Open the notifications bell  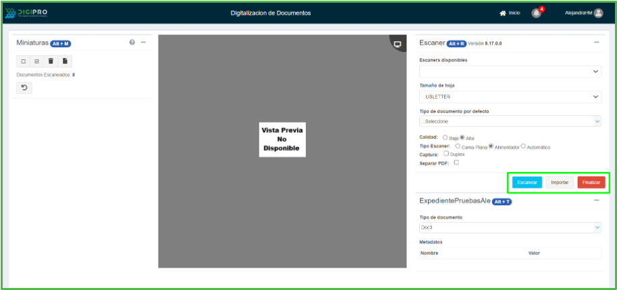(x=537, y=13)
